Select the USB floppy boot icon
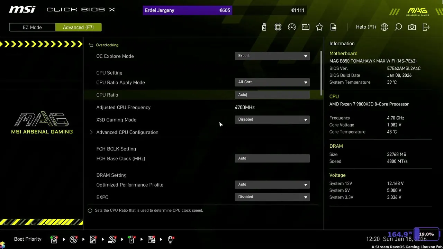Viewport: 443px width, 249px height. point(151,239)
